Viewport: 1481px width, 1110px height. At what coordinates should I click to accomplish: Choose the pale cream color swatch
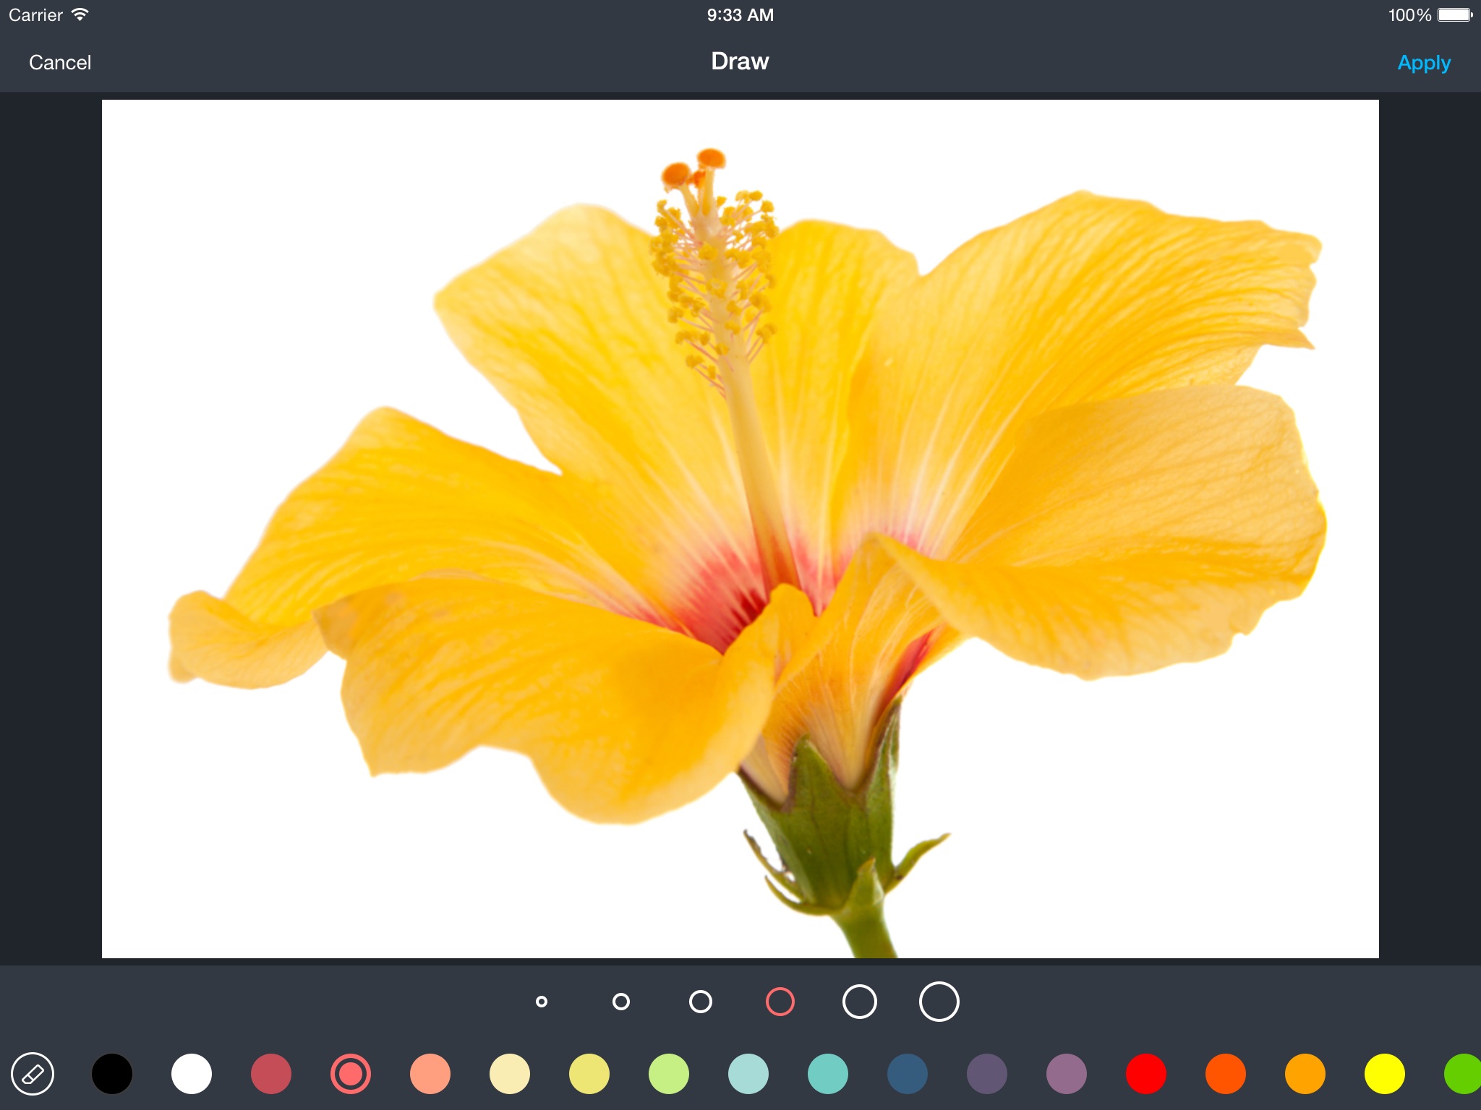tap(510, 1074)
